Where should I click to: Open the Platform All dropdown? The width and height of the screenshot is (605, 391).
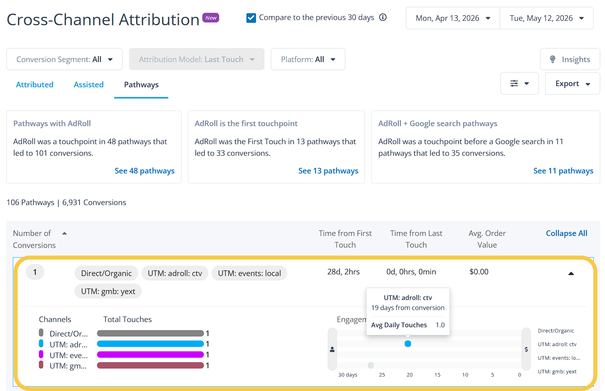tap(308, 59)
